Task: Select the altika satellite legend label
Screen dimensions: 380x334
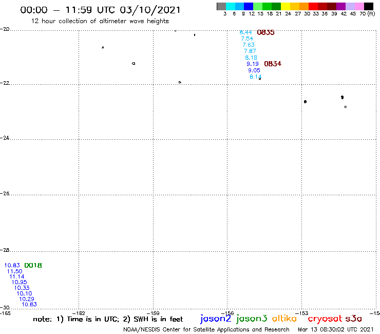Action: 284,319
